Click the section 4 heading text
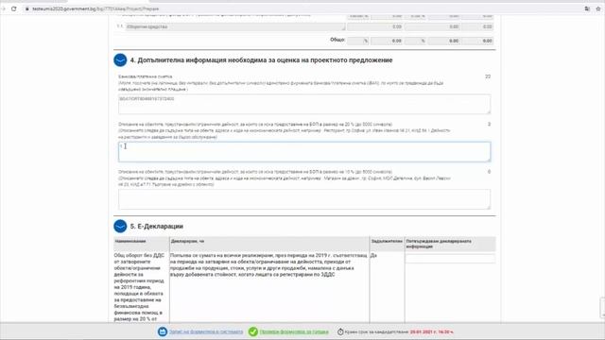Image resolution: width=605 pixels, height=340 pixels. (x=261, y=60)
